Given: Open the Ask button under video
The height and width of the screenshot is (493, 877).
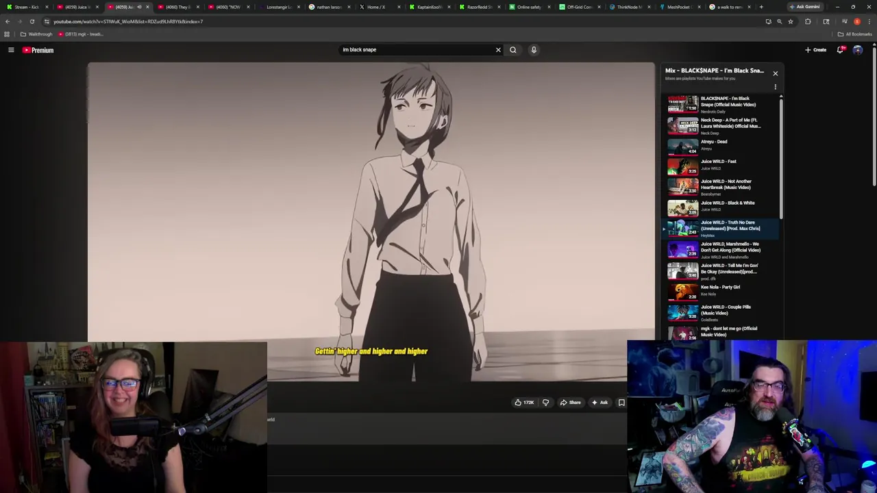Looking at the screenshot, I should 600,403.
